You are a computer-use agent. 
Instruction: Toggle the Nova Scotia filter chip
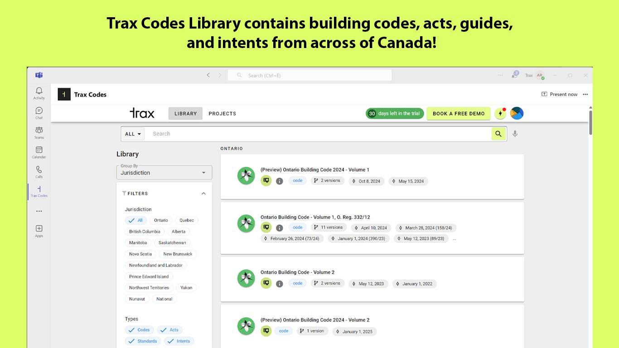(x=140, y=254)
